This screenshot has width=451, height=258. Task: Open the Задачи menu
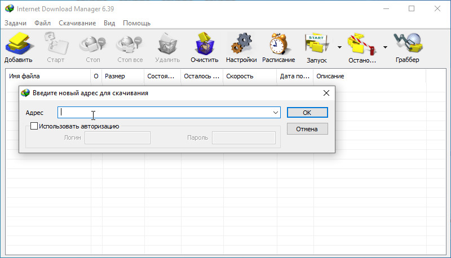[x=15, y=23]
